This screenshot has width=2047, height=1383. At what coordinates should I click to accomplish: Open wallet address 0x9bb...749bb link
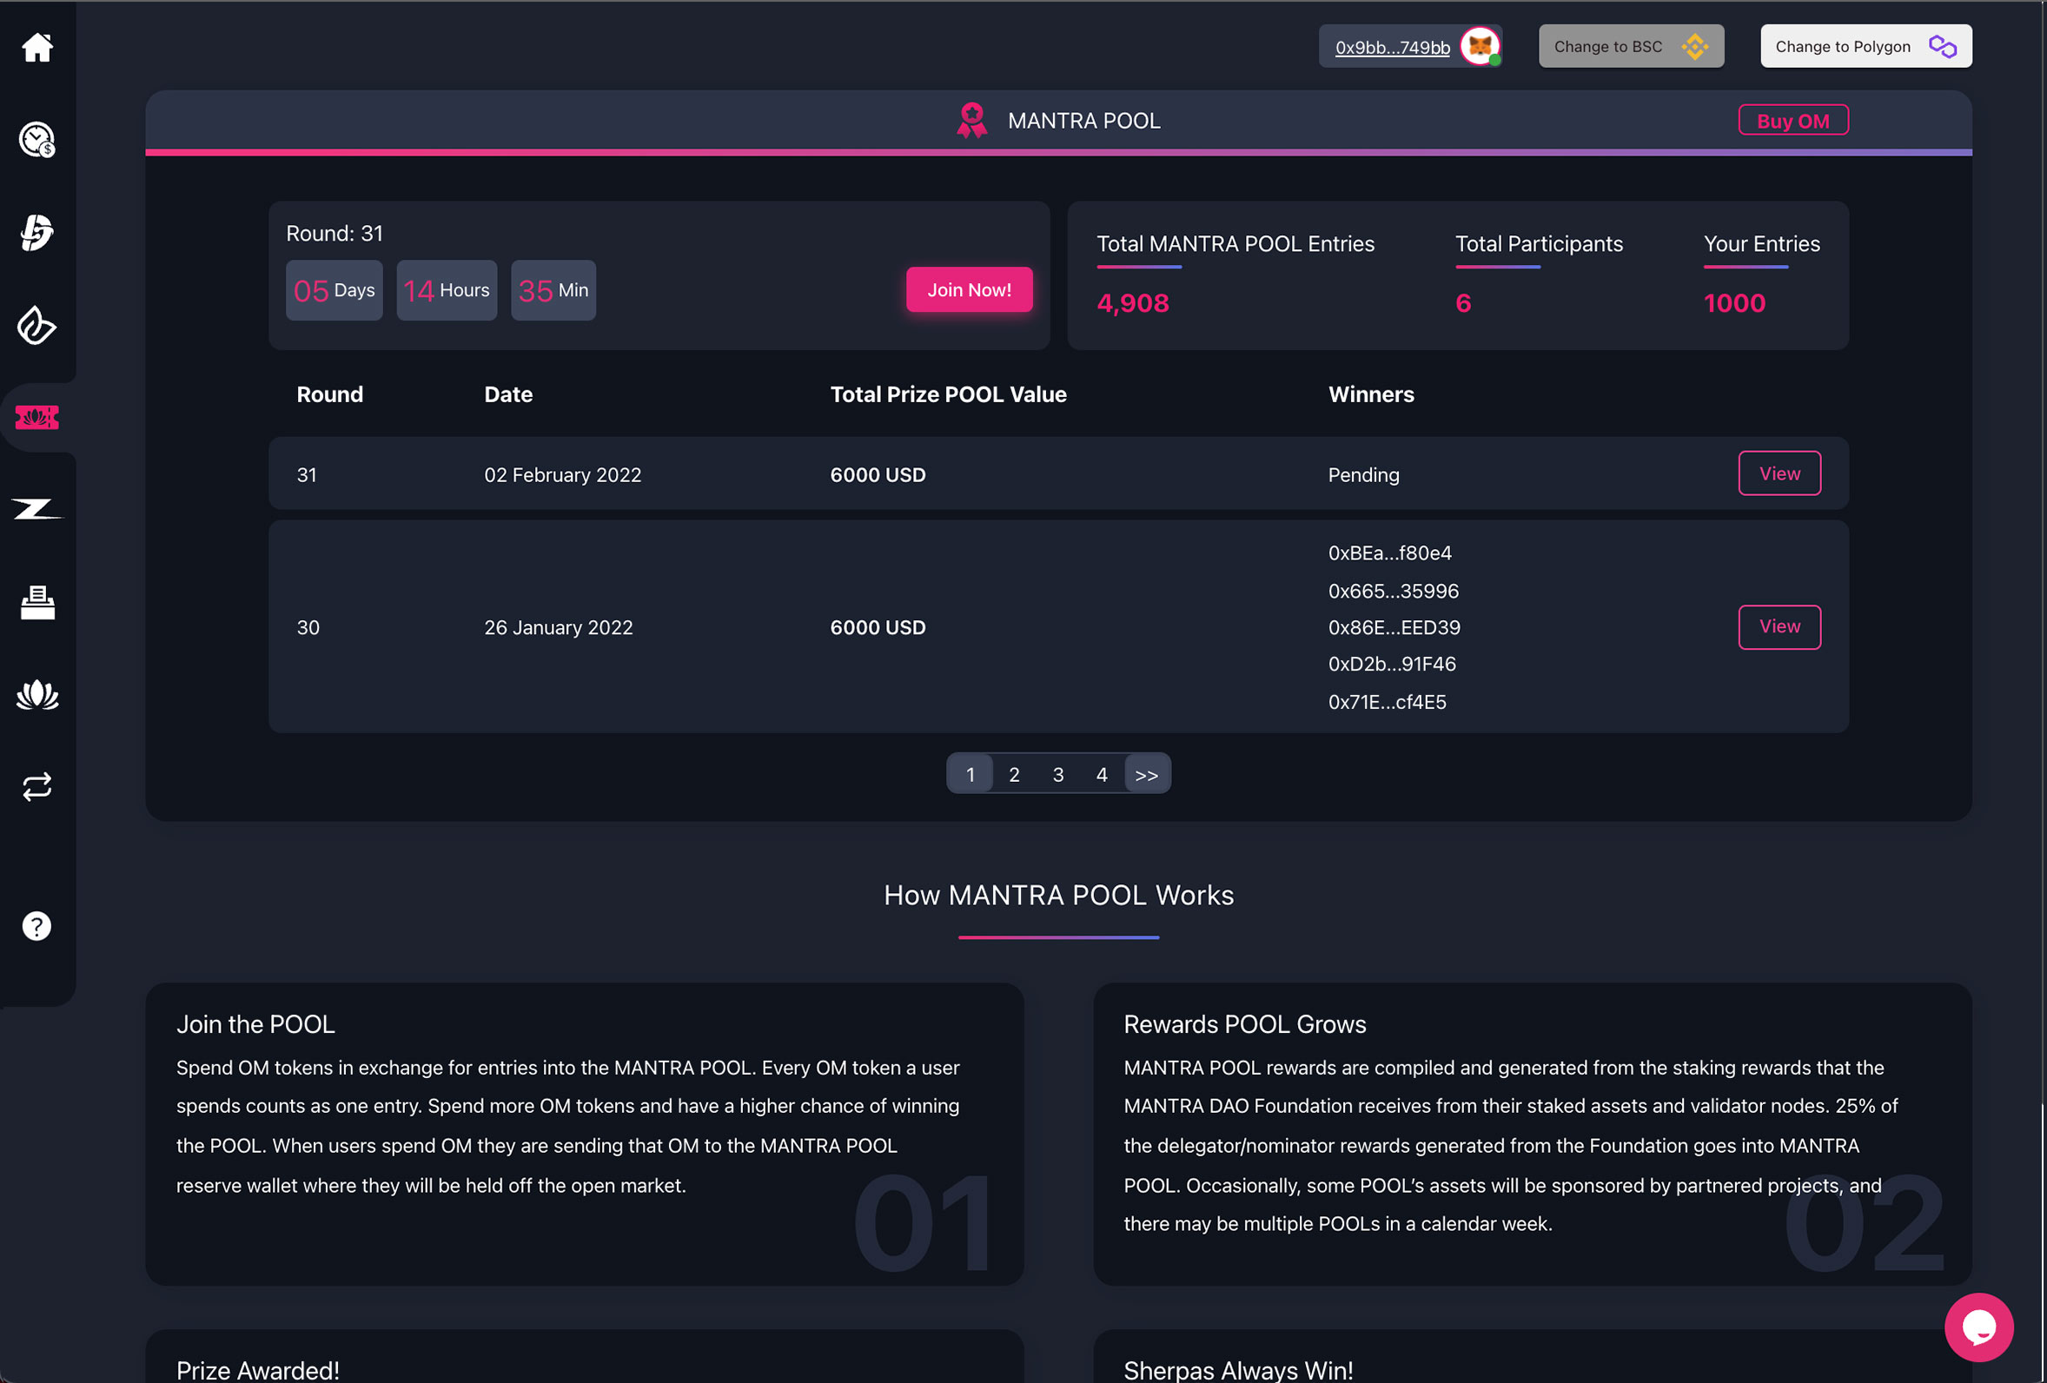pos(1392,48)
